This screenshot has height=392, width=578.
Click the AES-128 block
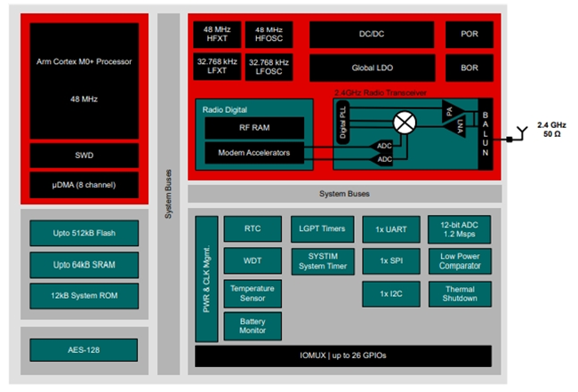(84, 350)
